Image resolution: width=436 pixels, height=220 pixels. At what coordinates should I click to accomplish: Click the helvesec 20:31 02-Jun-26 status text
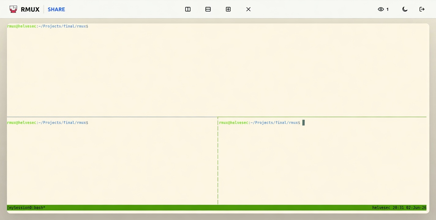(399, 208)
